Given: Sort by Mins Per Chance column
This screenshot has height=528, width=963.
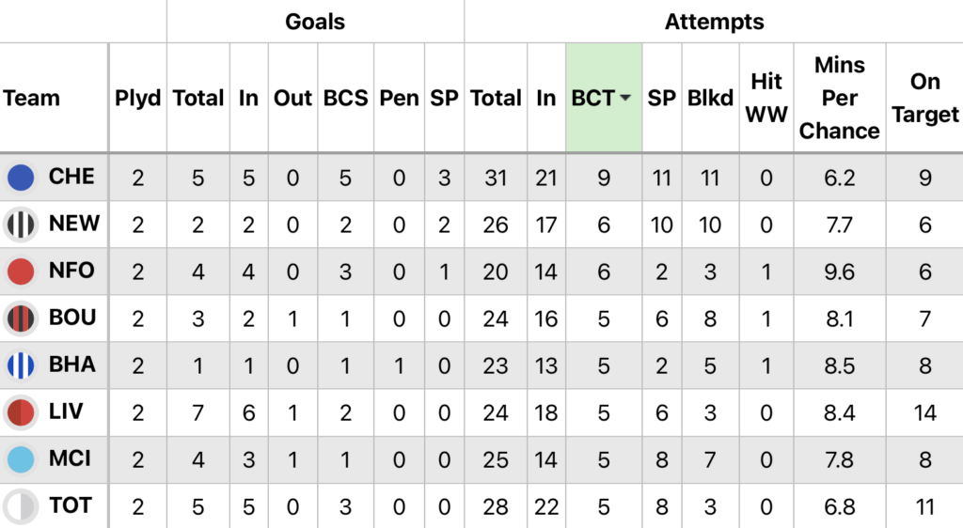Looking at the screenshot, I should [x=839, y=98].
